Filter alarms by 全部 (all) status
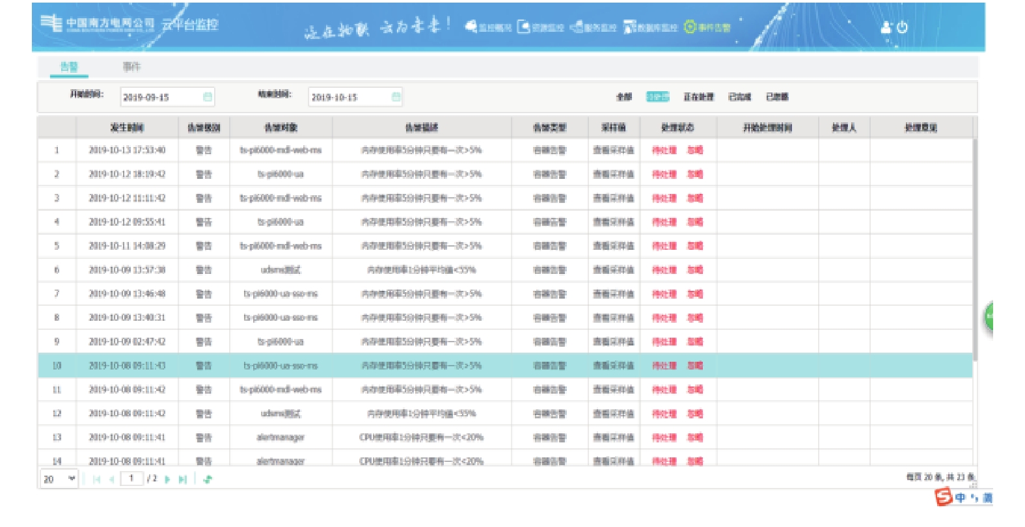The image size is (1025, 527). click(x=624, y=97)
